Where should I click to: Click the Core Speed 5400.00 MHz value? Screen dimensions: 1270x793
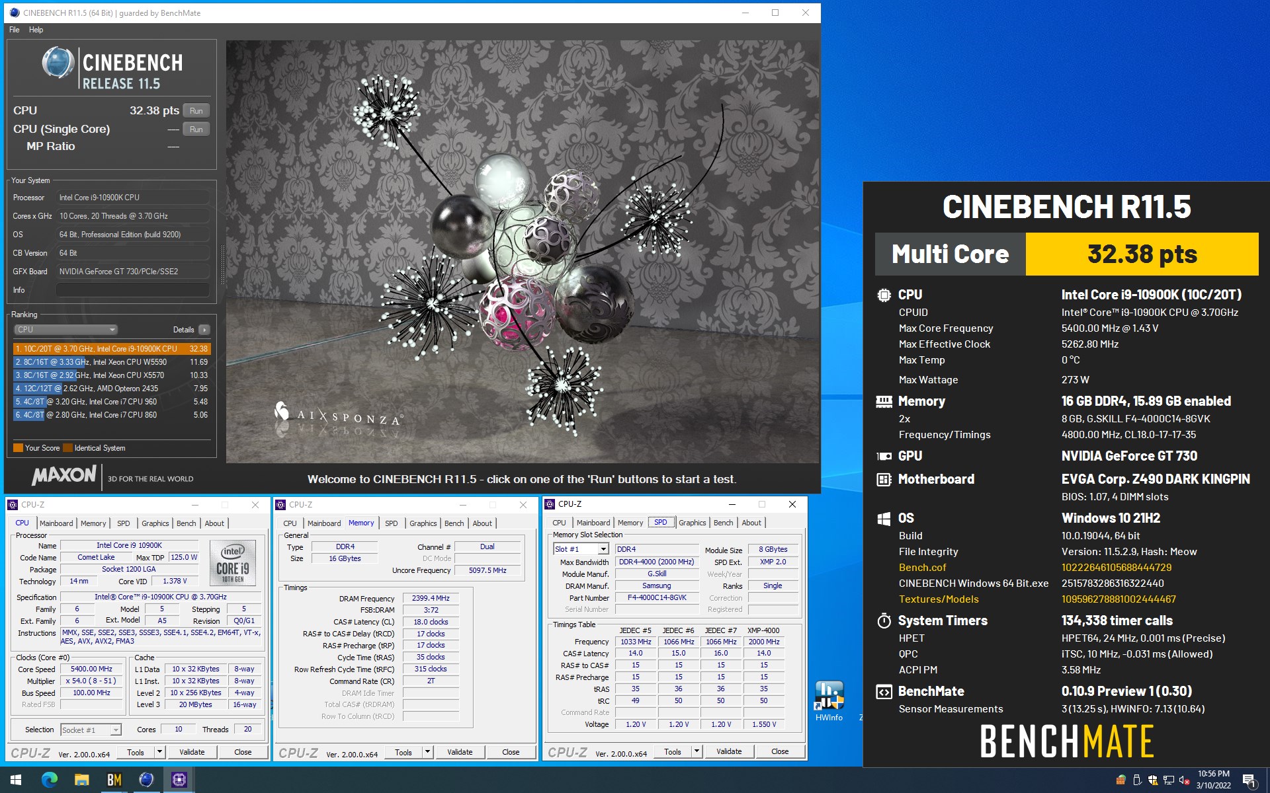pos(92,669)
